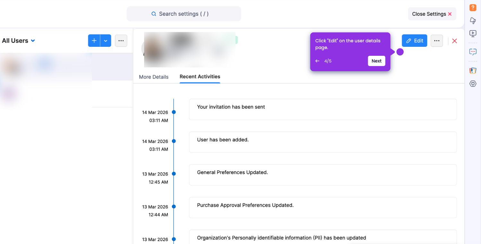Open the colorful cards app icon in sidebar
Screen dimensions: 481x244
pos(473,71)
